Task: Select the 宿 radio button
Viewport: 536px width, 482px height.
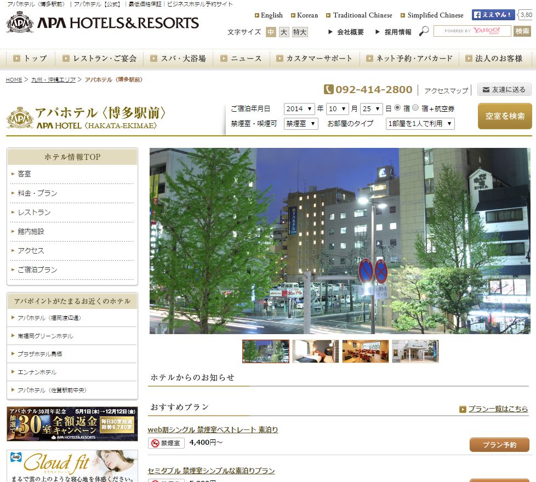Action: pos(397,107)
